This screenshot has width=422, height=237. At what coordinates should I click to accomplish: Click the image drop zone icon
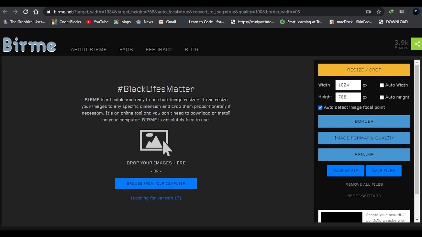[156, 142]
